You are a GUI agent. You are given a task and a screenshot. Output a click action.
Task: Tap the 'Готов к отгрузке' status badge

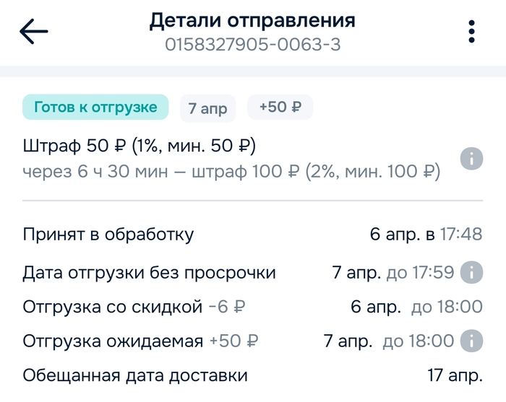click(95, 107)
